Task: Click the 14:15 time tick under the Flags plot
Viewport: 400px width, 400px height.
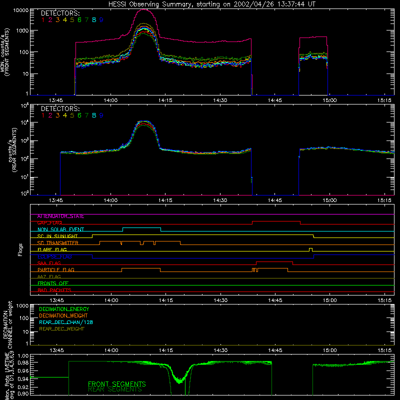Action: coord(165,300)
